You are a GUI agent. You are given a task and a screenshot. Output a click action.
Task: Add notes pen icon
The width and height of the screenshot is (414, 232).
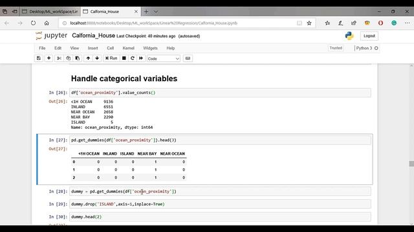[x=341, y=23]
